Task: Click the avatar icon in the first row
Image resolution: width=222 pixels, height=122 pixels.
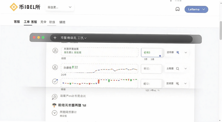Action: coord(55,50)
